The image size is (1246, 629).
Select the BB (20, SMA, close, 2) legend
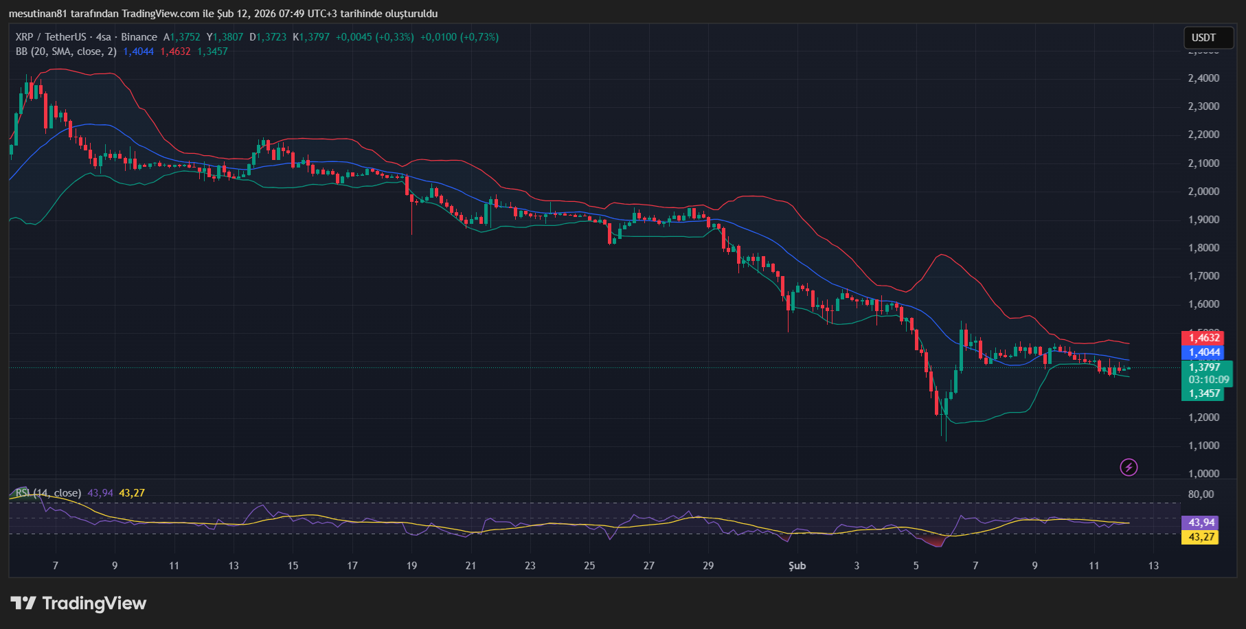pos(66,52)
